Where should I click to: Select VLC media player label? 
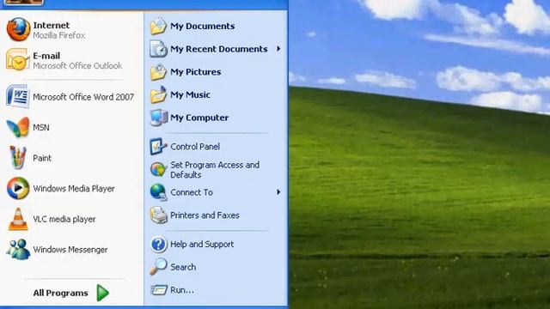click(64, 220)
